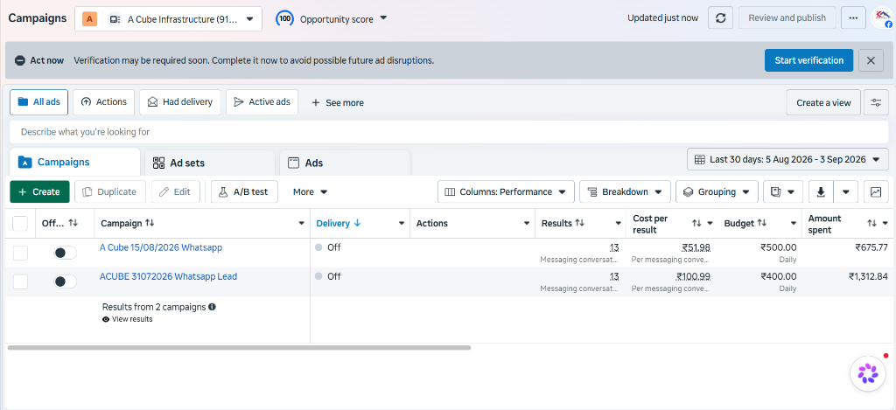Dismiss the verification banner
Viewport: 896px width, 410px height.
pos(871,60)
